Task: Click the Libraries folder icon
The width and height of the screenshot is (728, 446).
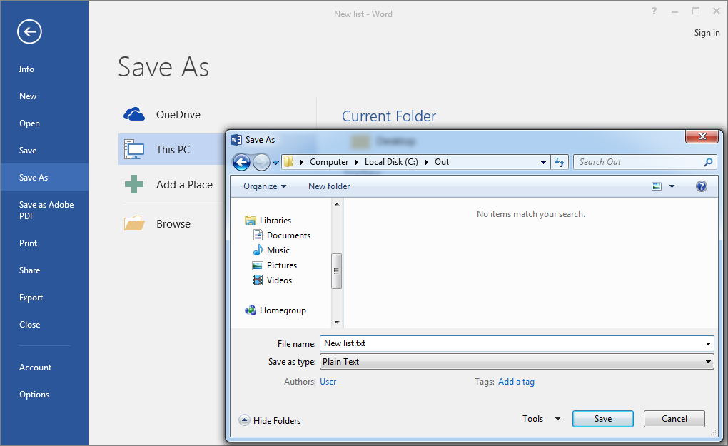Action: click(251, 220)
